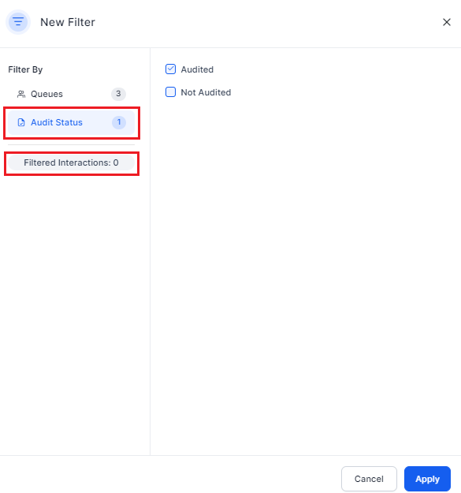The height and width of the screenshot is (493, 461).
Task: Enable the Not Audited checkbox
Action: (170, 92)
